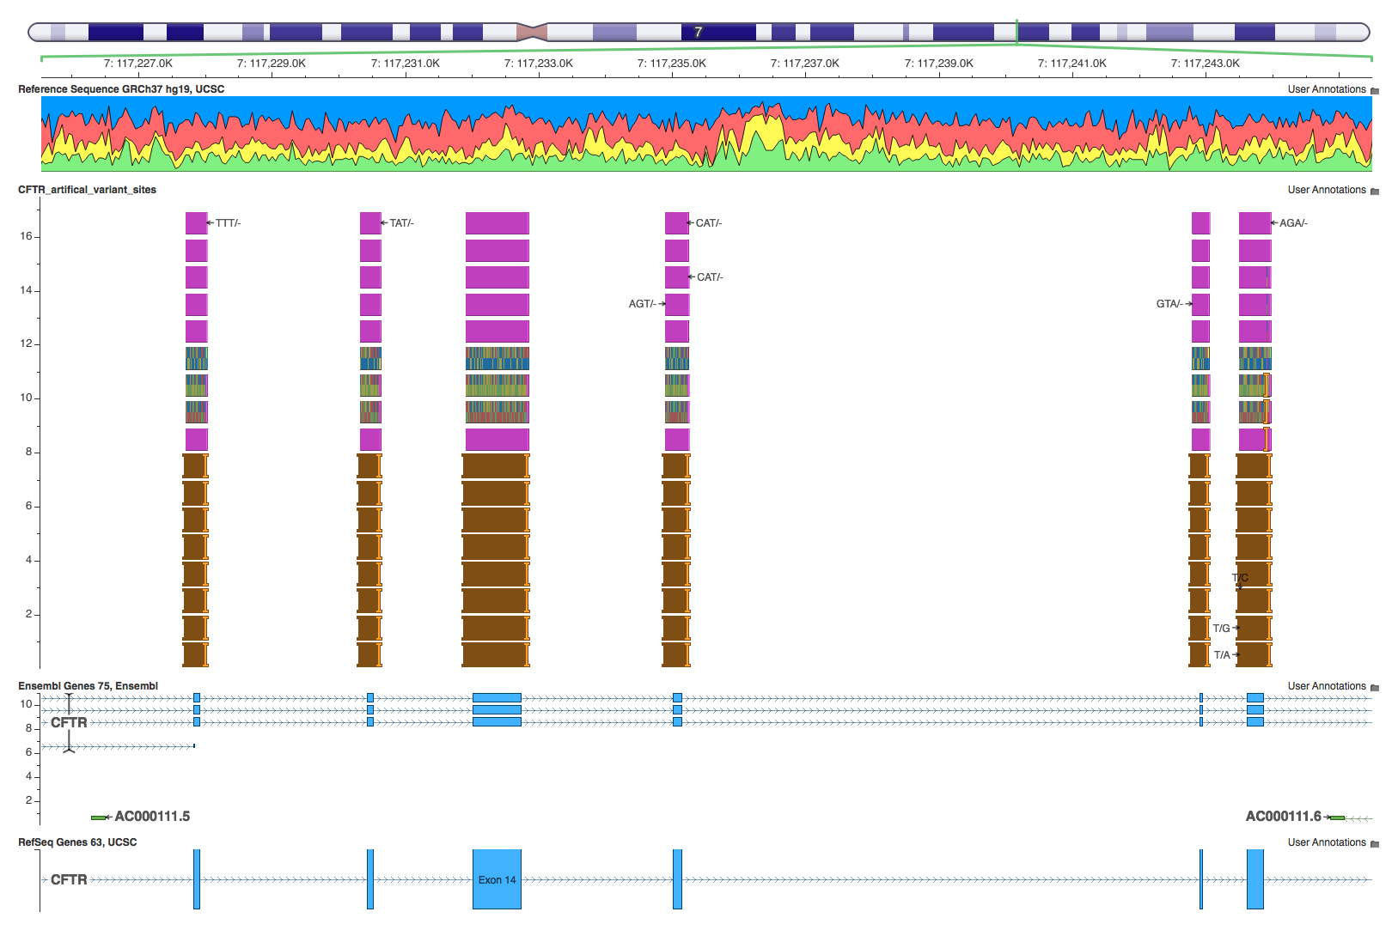Click the green position marker on ideogram
Screen dimensions: 1398x930
point(1017,32)
